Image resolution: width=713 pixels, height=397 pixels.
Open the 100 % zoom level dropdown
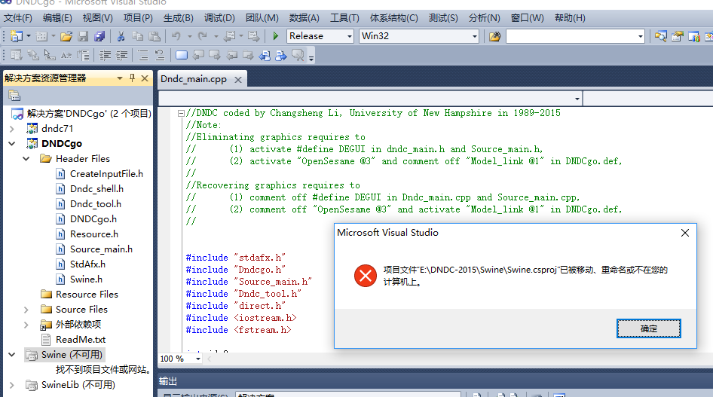pos(197,359)
